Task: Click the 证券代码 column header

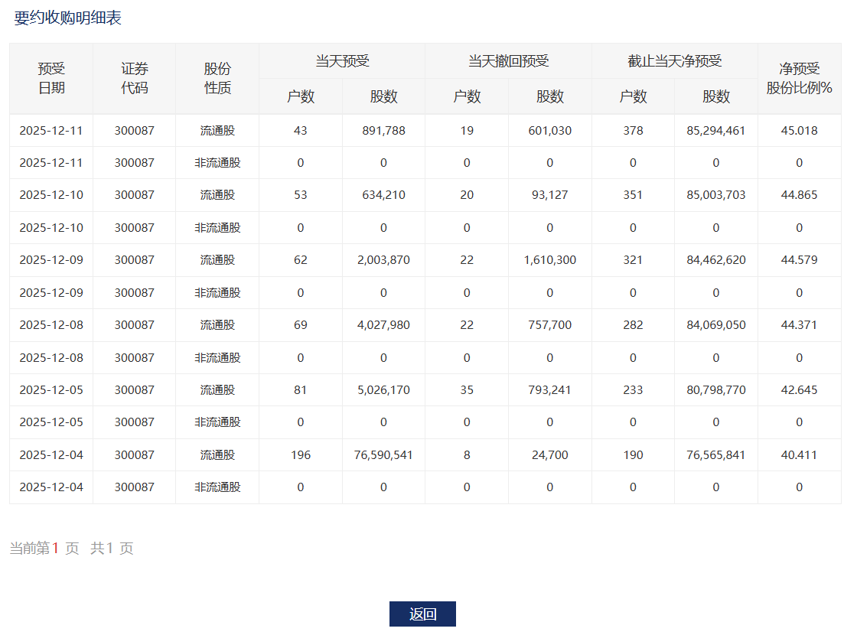Action: (135, 78)
